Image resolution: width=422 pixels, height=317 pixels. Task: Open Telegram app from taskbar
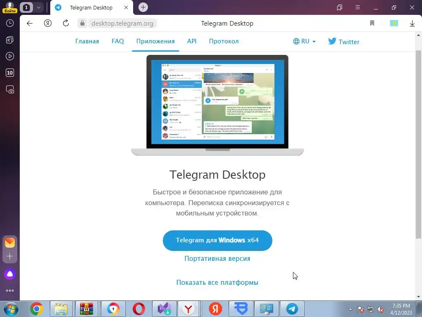click(x=292, y=309)
